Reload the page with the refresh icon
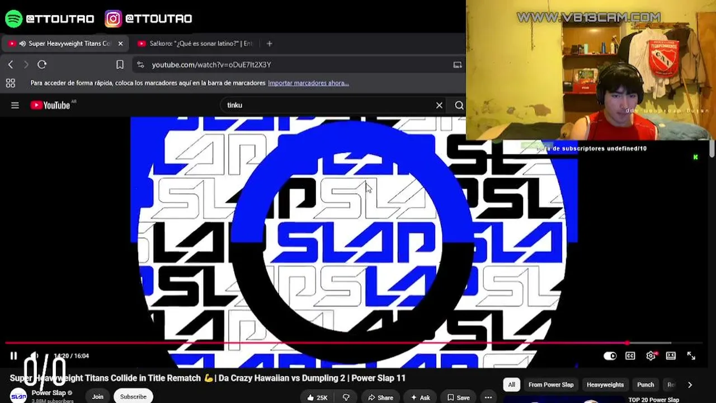This screenshot has width=716, height=403. [42, 65]
